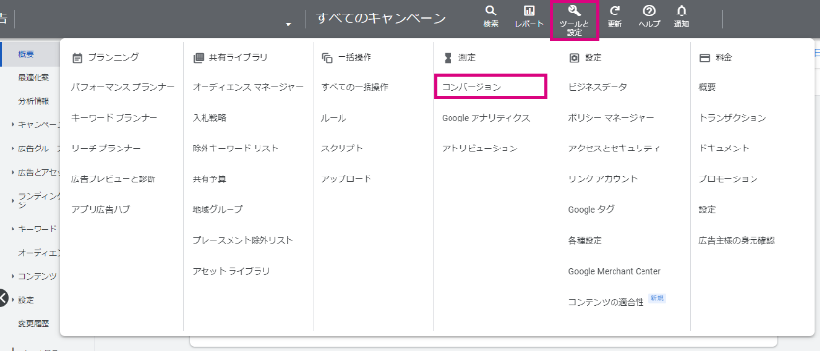Select 分析情報 in left sidebar
Viewport: 820px width, 352px height.
click(x=34, y=101)
